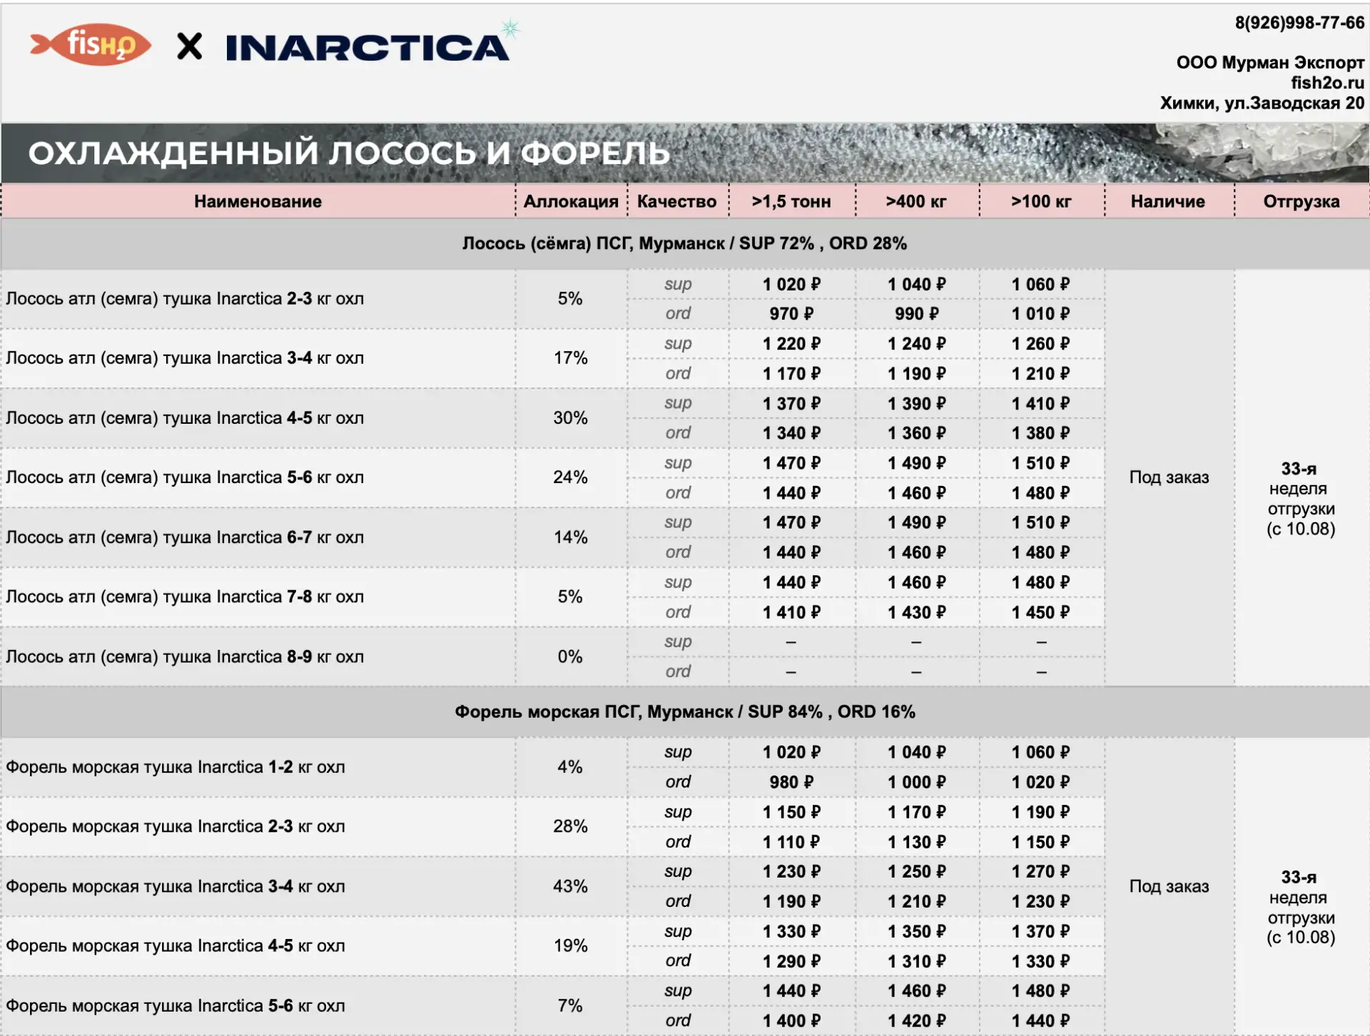
Task: Select section header Форель морская ПСГ, Мурманск
Action: 685,711
